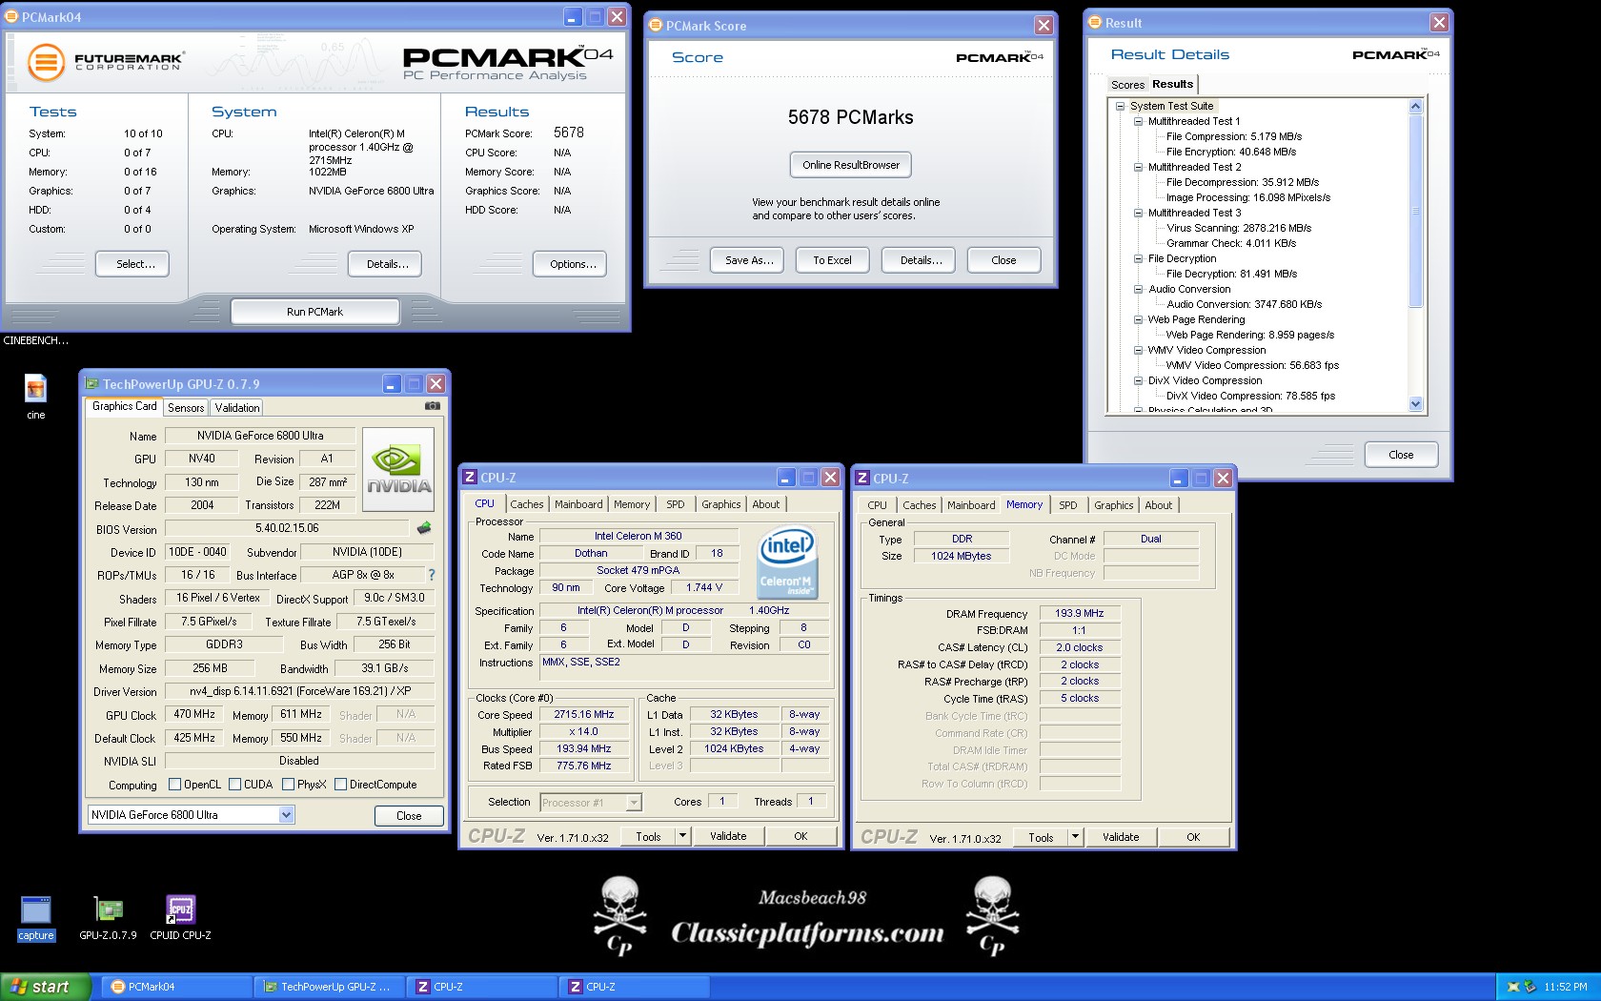
Task: Click the Select... button under Tests
Action: click(x=132, y=264)
